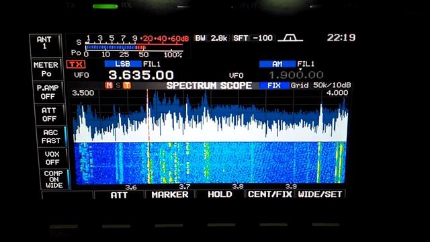Viewport: 430px width, 242px height.
Task: Tap the Grid 50k/10dB label
Action: (321, 85)
